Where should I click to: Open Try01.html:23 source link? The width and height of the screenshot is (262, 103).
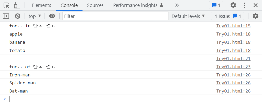[x=233, y=67]
